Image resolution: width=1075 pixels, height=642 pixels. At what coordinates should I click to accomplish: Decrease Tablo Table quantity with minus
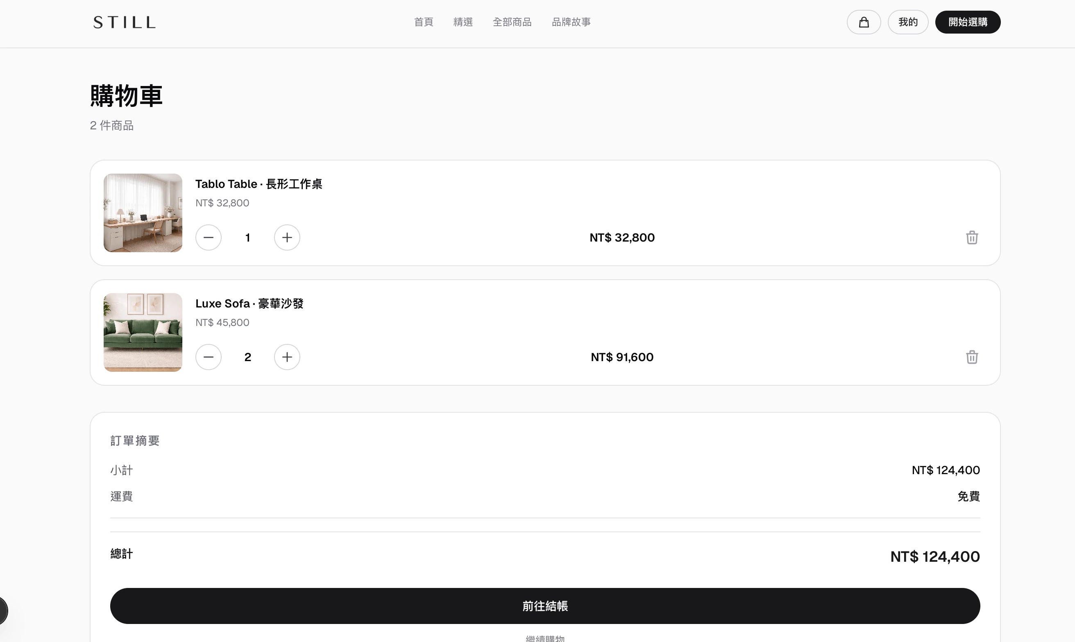click(208, 237)
